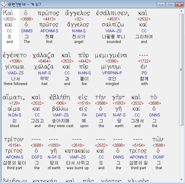Click parsing code PD
Screen dimensions: 185x184
coord(144,73)
